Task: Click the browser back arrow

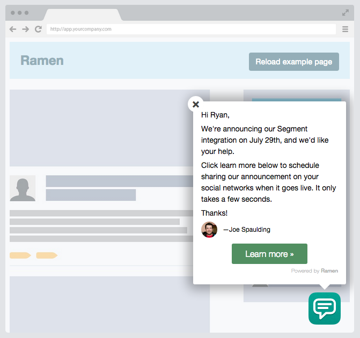Action: 13,29
